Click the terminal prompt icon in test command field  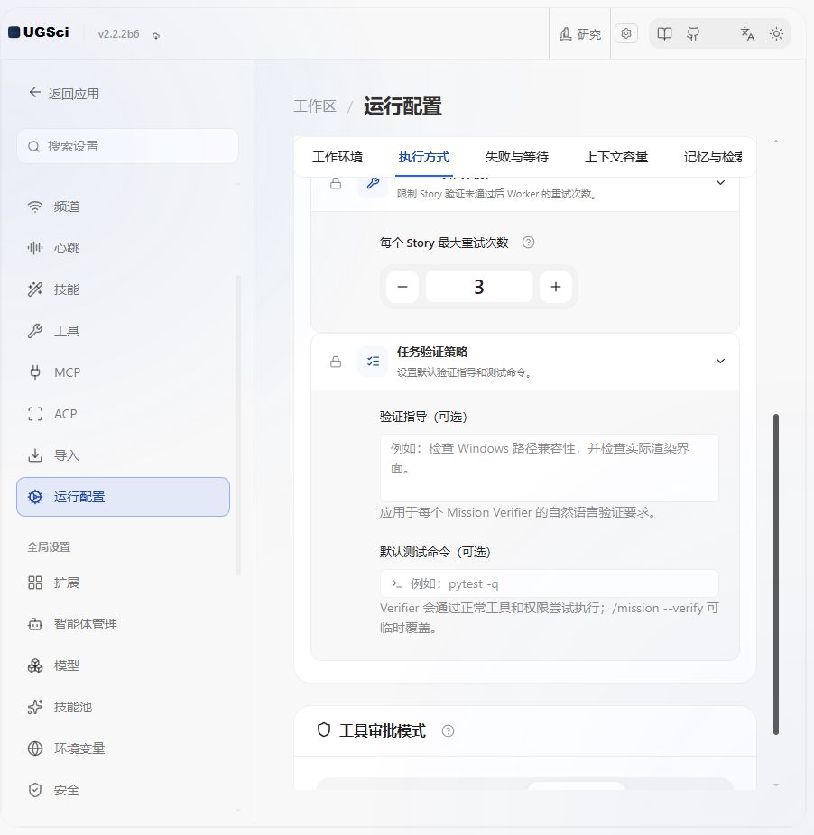[x=396, y=583]
